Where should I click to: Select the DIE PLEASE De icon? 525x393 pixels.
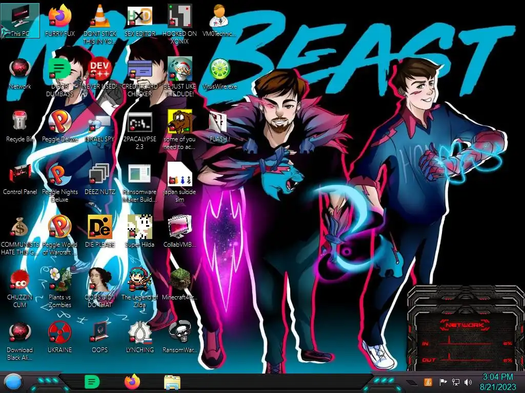[100, 232]
